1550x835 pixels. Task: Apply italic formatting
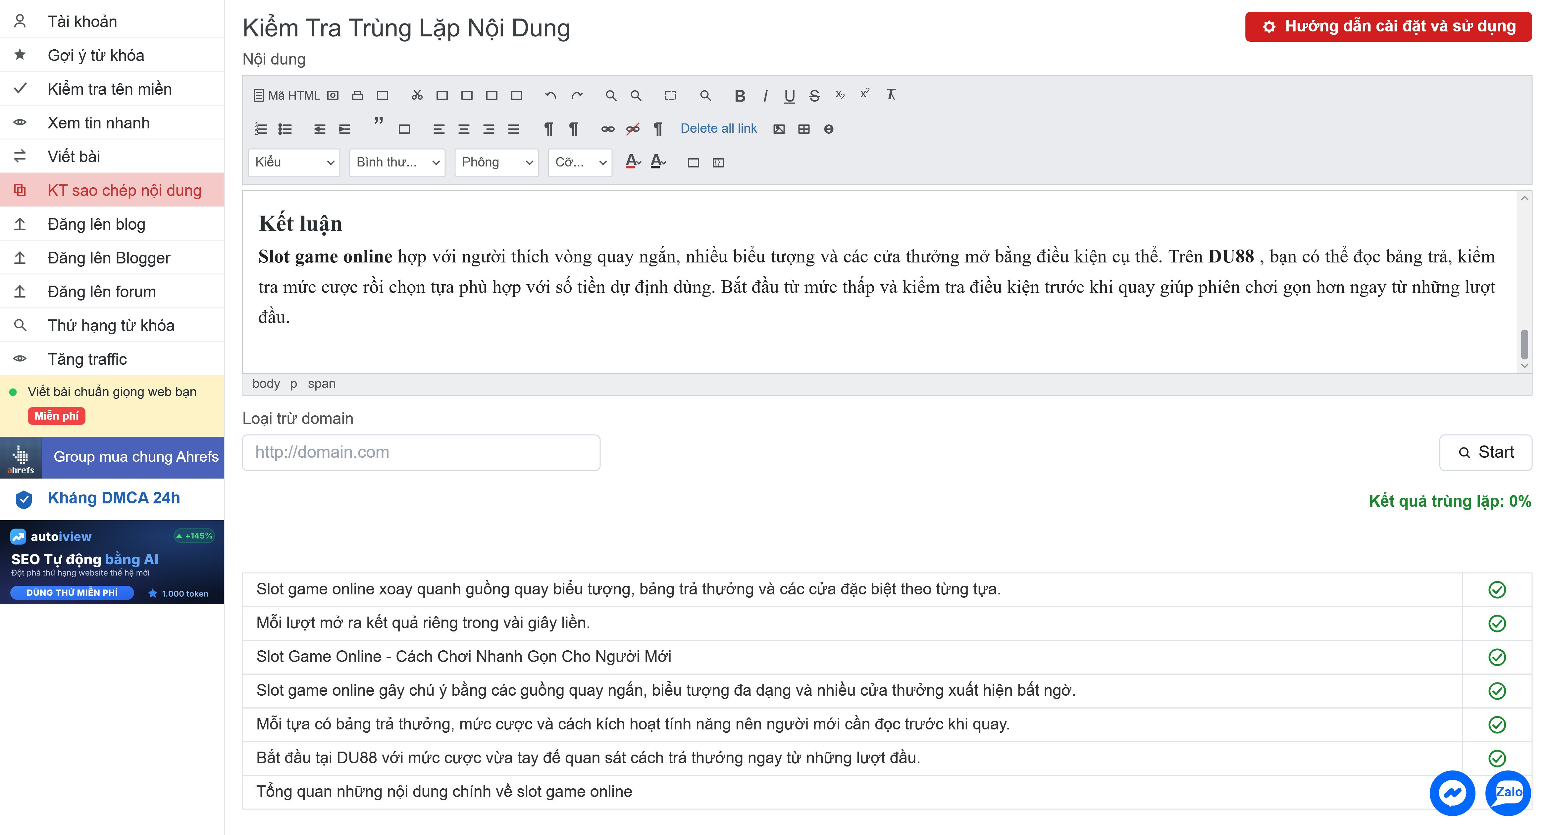[765, 96]
